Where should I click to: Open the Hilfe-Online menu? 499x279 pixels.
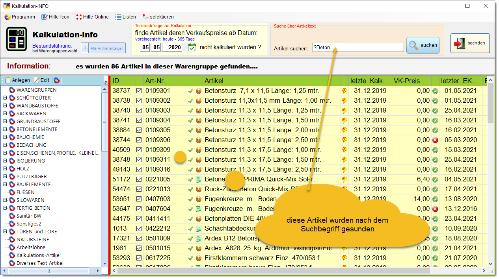tap(92, 17)
